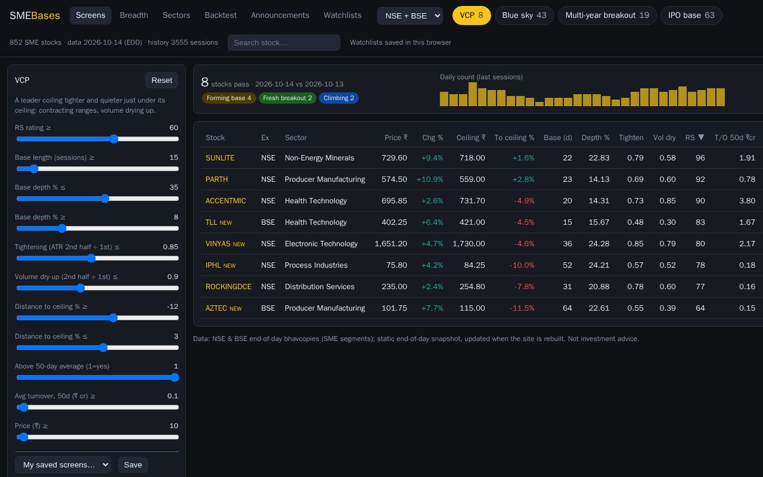763x477 pixels.
Task: Click the Reset filters button
Action: (x=162, y=80)
